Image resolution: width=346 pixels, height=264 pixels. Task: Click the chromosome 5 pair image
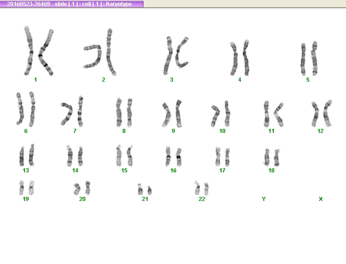click(x=309, y=59)
